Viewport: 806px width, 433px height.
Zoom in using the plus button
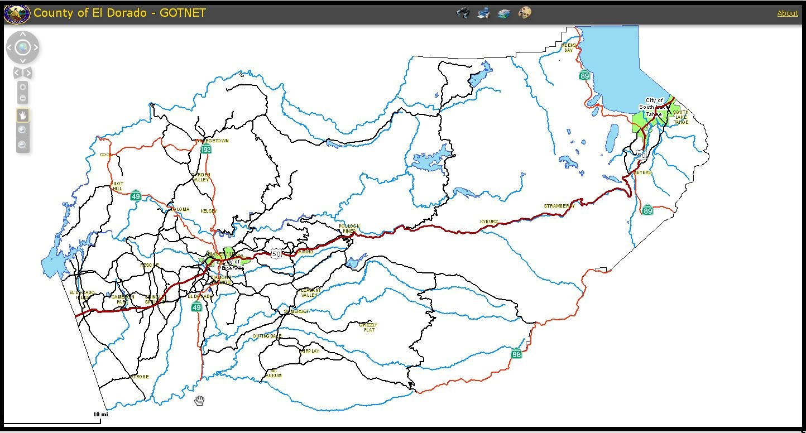(x=22, y=87)
